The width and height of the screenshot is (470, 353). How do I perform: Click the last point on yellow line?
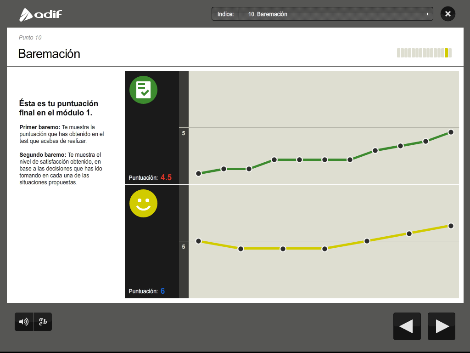point(451,226)
